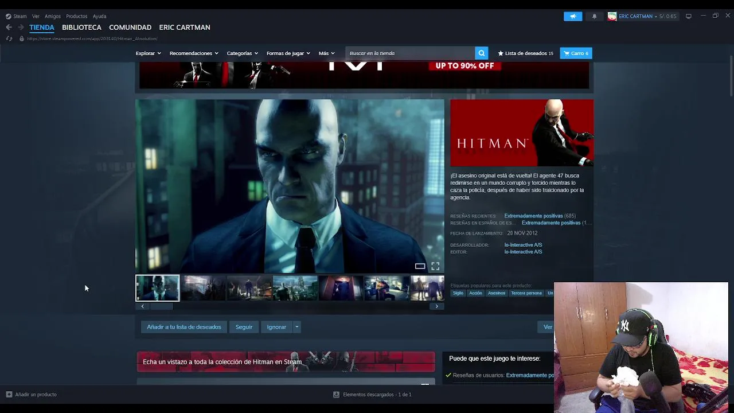Click the Seguir button
The width and height of the screenshot is (734, 413).
point(244,327)
